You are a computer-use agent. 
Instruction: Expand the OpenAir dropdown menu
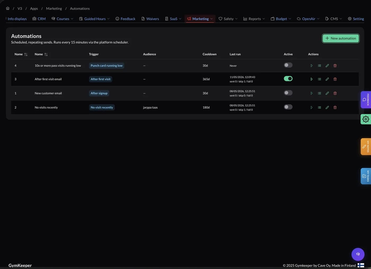(x=308, y=19)
